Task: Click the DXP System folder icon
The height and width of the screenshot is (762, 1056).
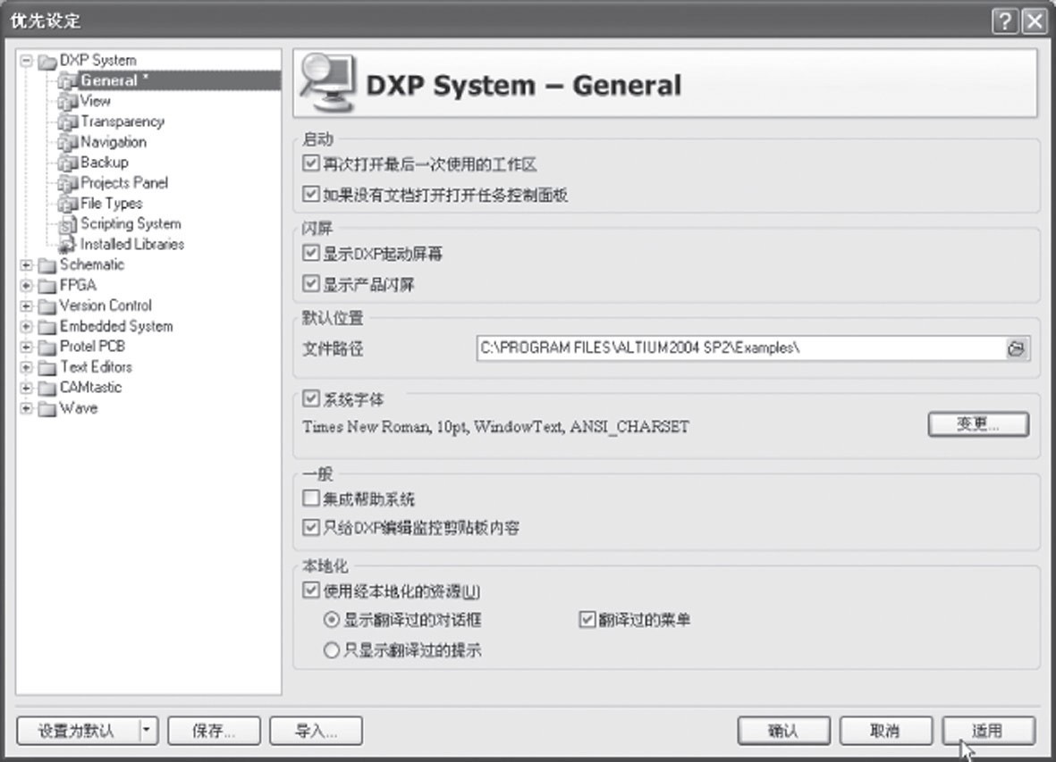Action: pos(47,62)
